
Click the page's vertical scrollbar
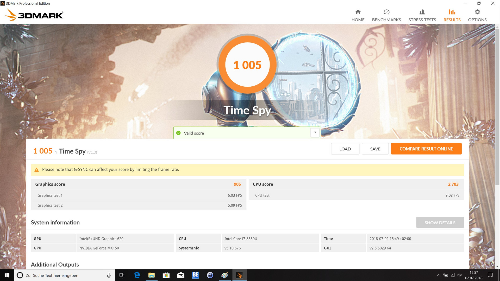(497, 107)
